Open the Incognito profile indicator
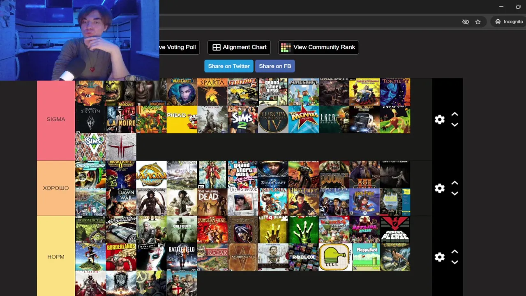Viewport: 526px width, 296px height. point(509,22)
